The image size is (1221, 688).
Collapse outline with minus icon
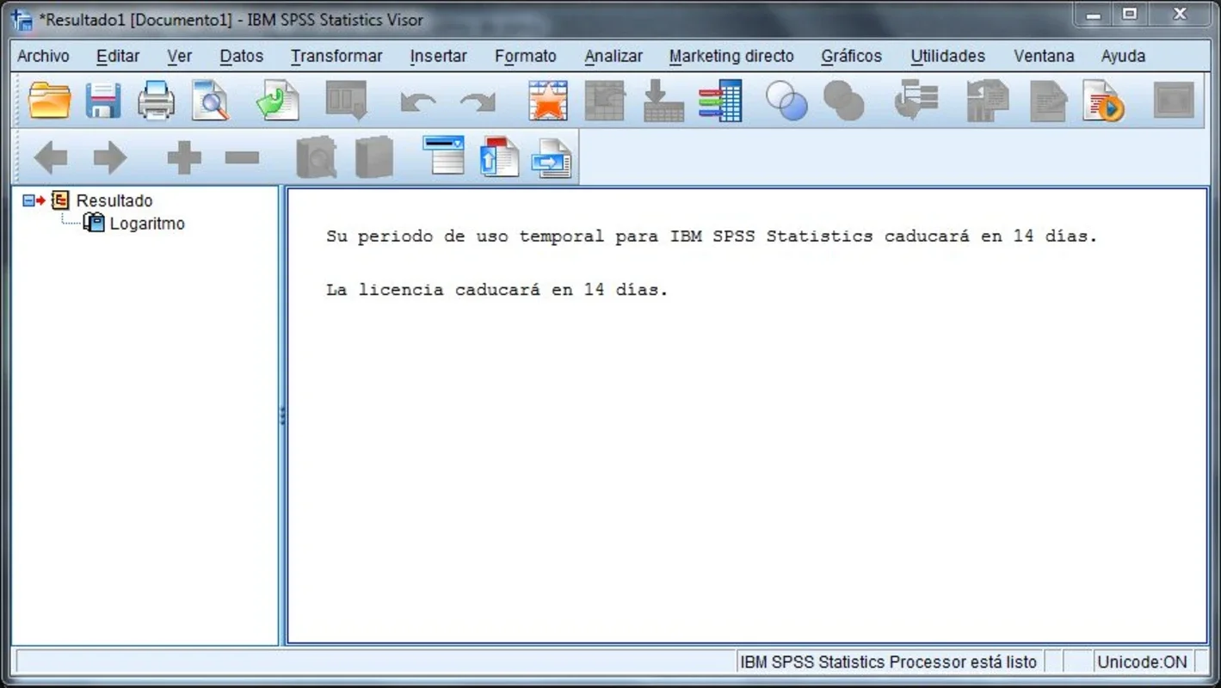pyautogui.click(x=243, y=157)
